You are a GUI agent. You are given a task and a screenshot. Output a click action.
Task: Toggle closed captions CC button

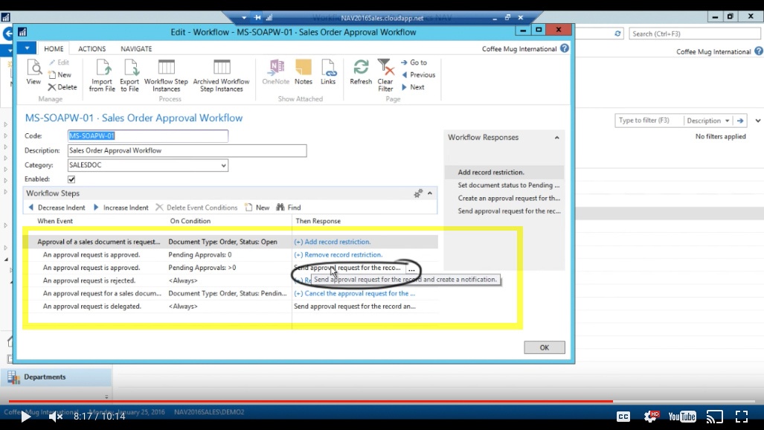[x=623, y=417]
